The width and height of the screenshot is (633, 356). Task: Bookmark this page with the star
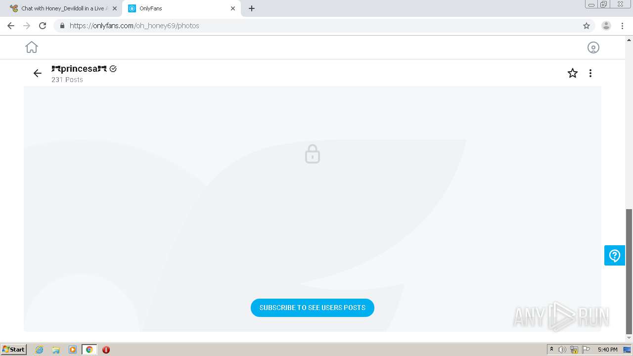[586, 26]
